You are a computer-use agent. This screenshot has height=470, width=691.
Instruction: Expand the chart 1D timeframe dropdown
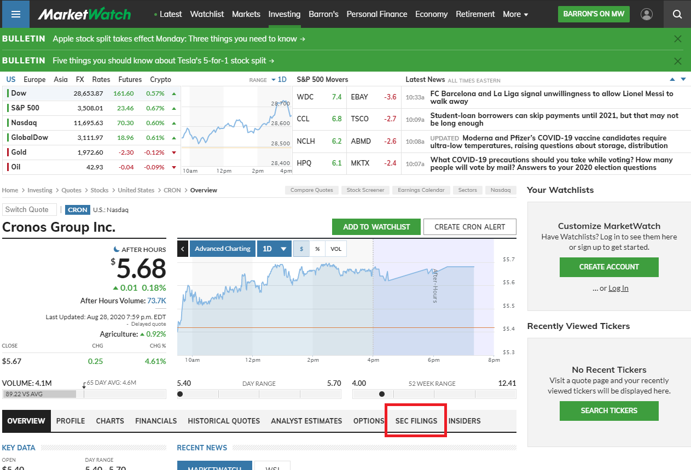coord(274,249)
